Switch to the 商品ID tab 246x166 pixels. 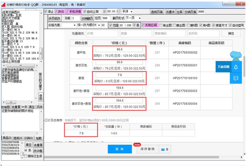coord(7,138)
